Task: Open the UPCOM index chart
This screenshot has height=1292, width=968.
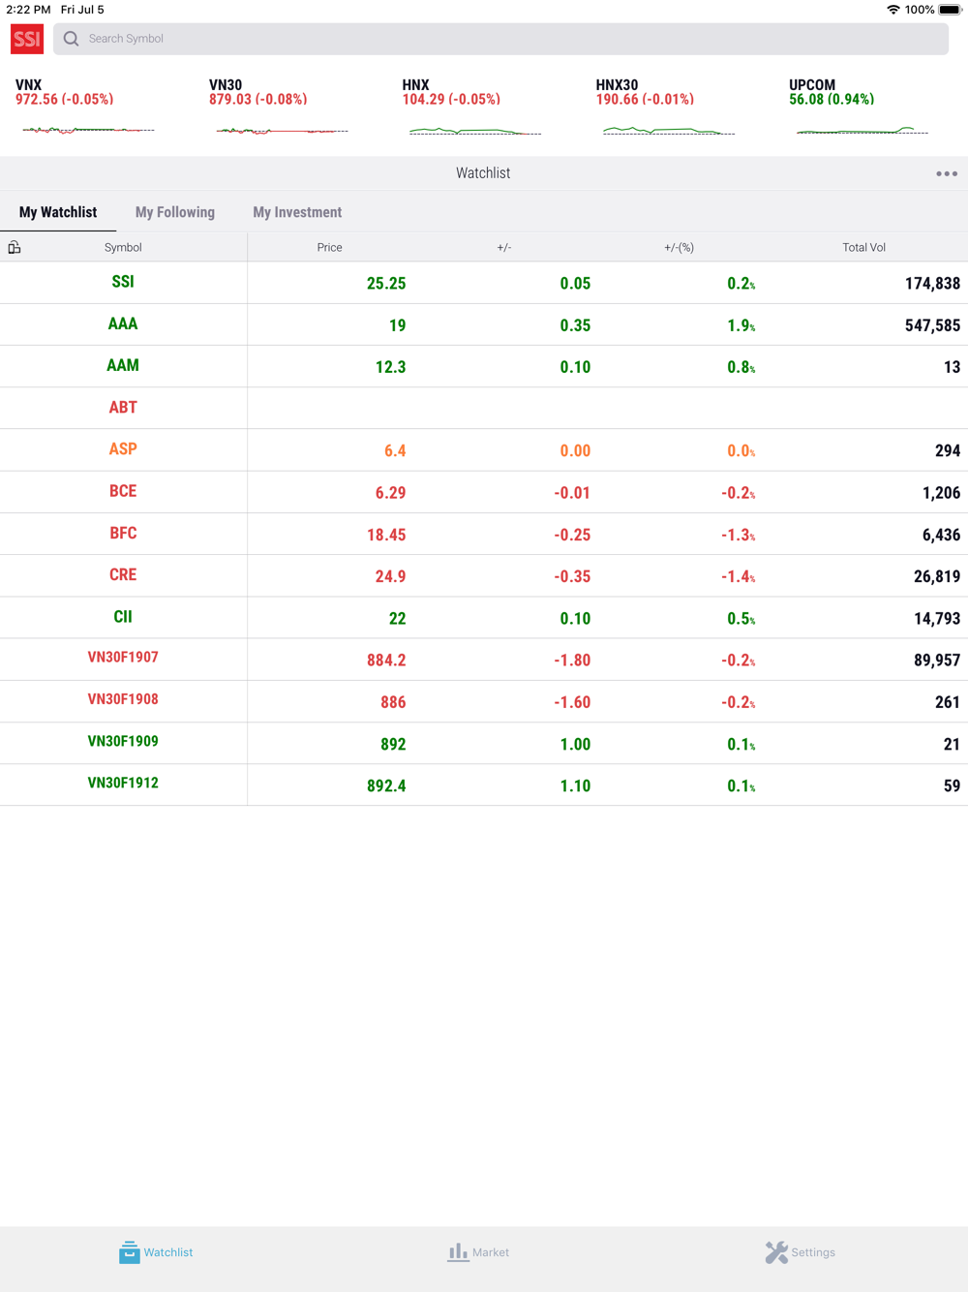Action: point(862,130)
